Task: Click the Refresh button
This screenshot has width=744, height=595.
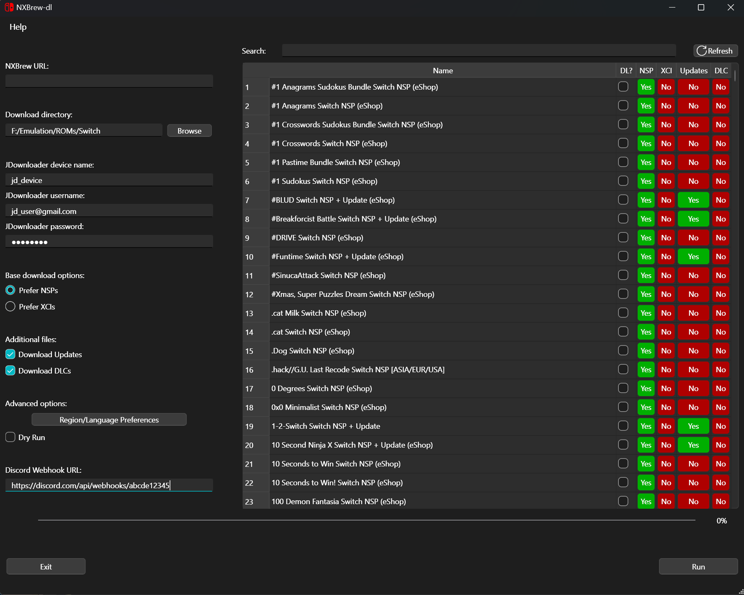Action: click(715, 51)
